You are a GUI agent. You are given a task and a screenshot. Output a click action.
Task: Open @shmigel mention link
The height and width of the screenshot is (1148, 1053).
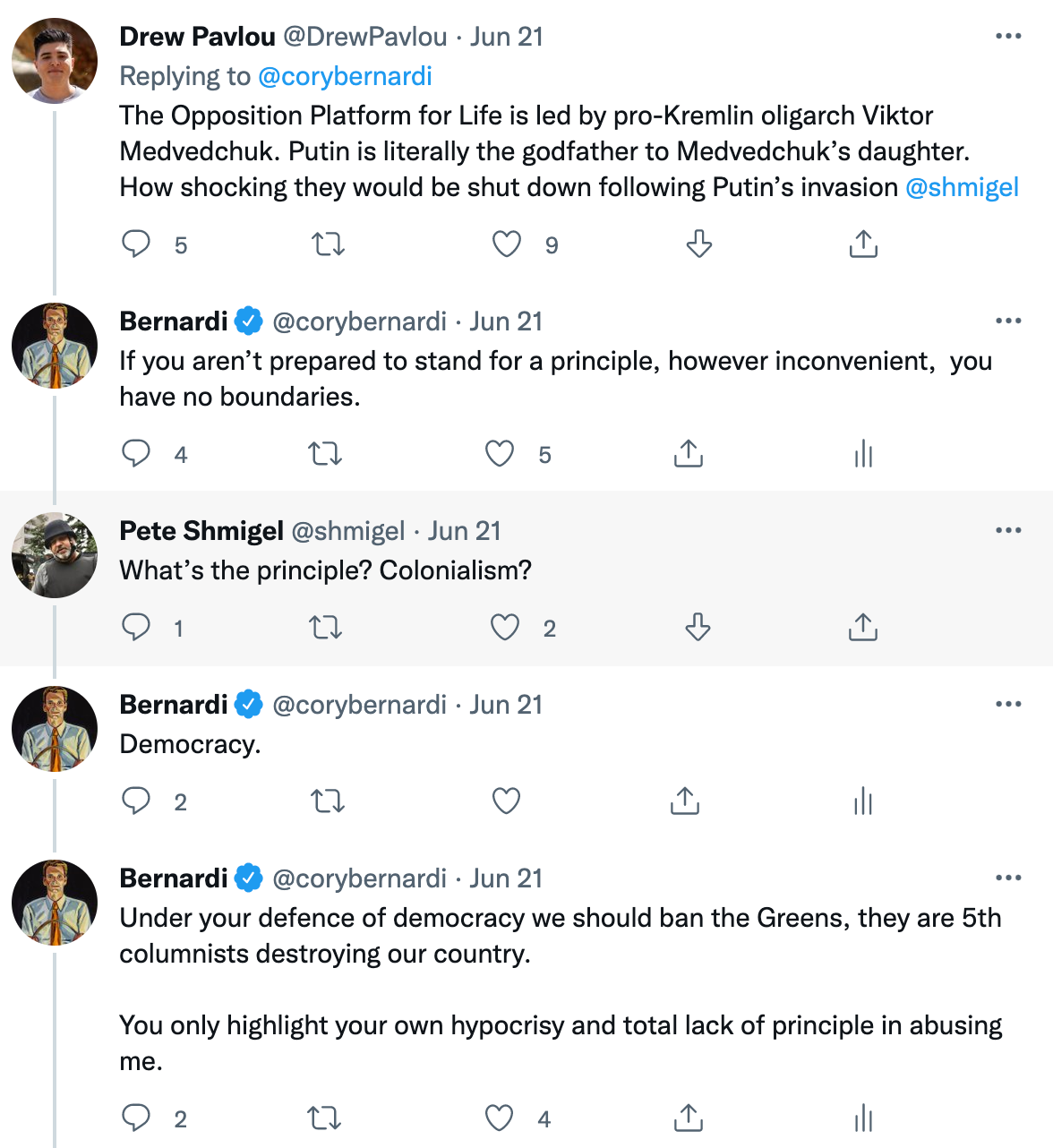[x=963, y=187]
